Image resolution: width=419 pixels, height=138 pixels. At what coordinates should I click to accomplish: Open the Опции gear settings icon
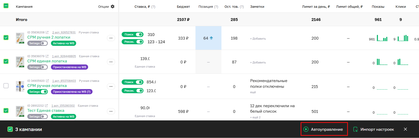click(113, 6)
